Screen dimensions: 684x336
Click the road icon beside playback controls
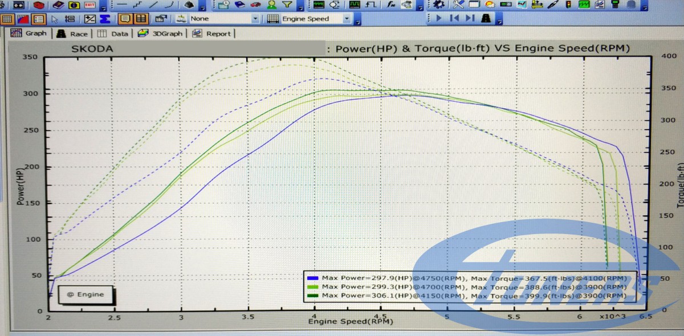pyautogui.click(x=486, y=18)
